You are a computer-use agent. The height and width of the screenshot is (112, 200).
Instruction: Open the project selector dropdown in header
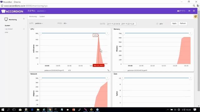point(42,11)
